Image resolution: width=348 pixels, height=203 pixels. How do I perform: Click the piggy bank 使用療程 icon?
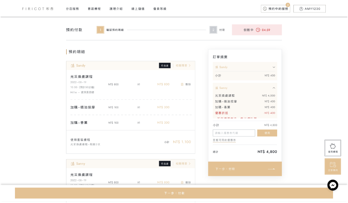point(333,146)
